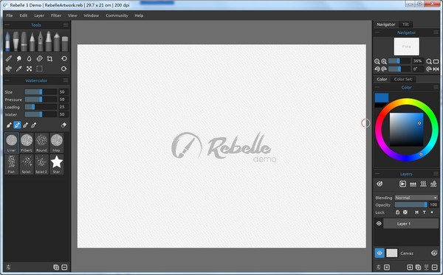Add a new layer
Image resolution: width=443 pixels, height=275 pixels.
[x=410, y=267]
